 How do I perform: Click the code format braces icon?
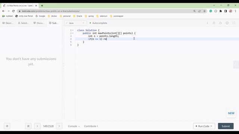[214, 23]
